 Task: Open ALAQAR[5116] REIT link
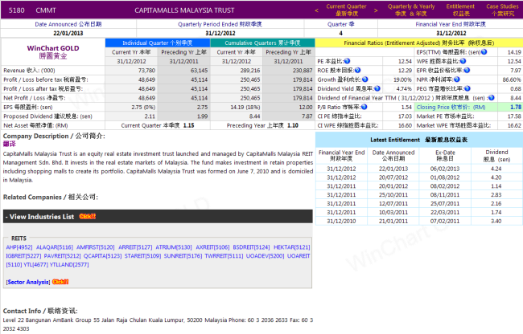pyautogui.click(x=55, y=247)
